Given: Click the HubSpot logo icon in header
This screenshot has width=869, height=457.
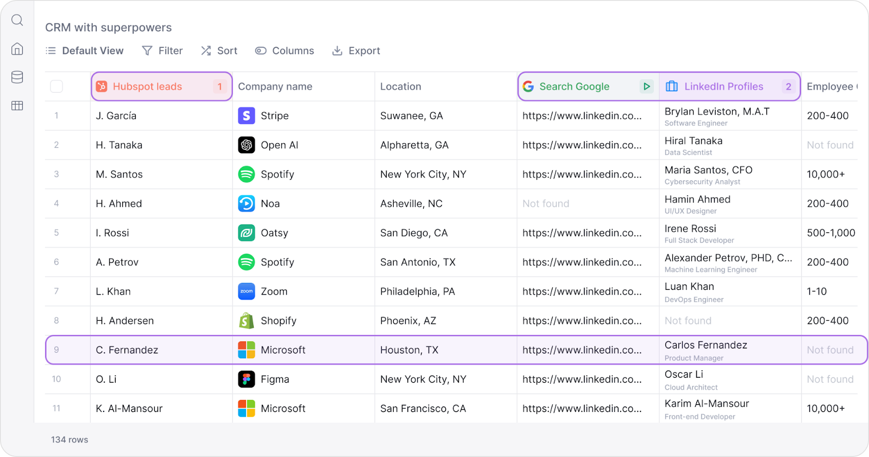Looking at the screenshot, I should click(102, 86).
